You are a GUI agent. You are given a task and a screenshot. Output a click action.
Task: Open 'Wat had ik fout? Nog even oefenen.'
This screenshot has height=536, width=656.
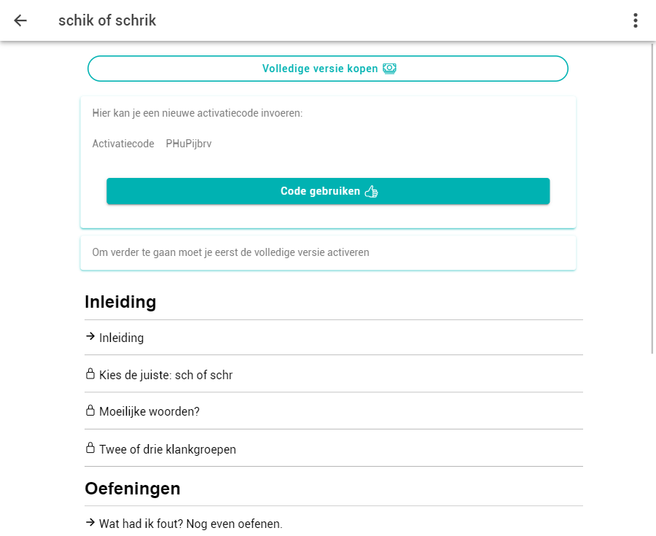click(x=191, y=524)
